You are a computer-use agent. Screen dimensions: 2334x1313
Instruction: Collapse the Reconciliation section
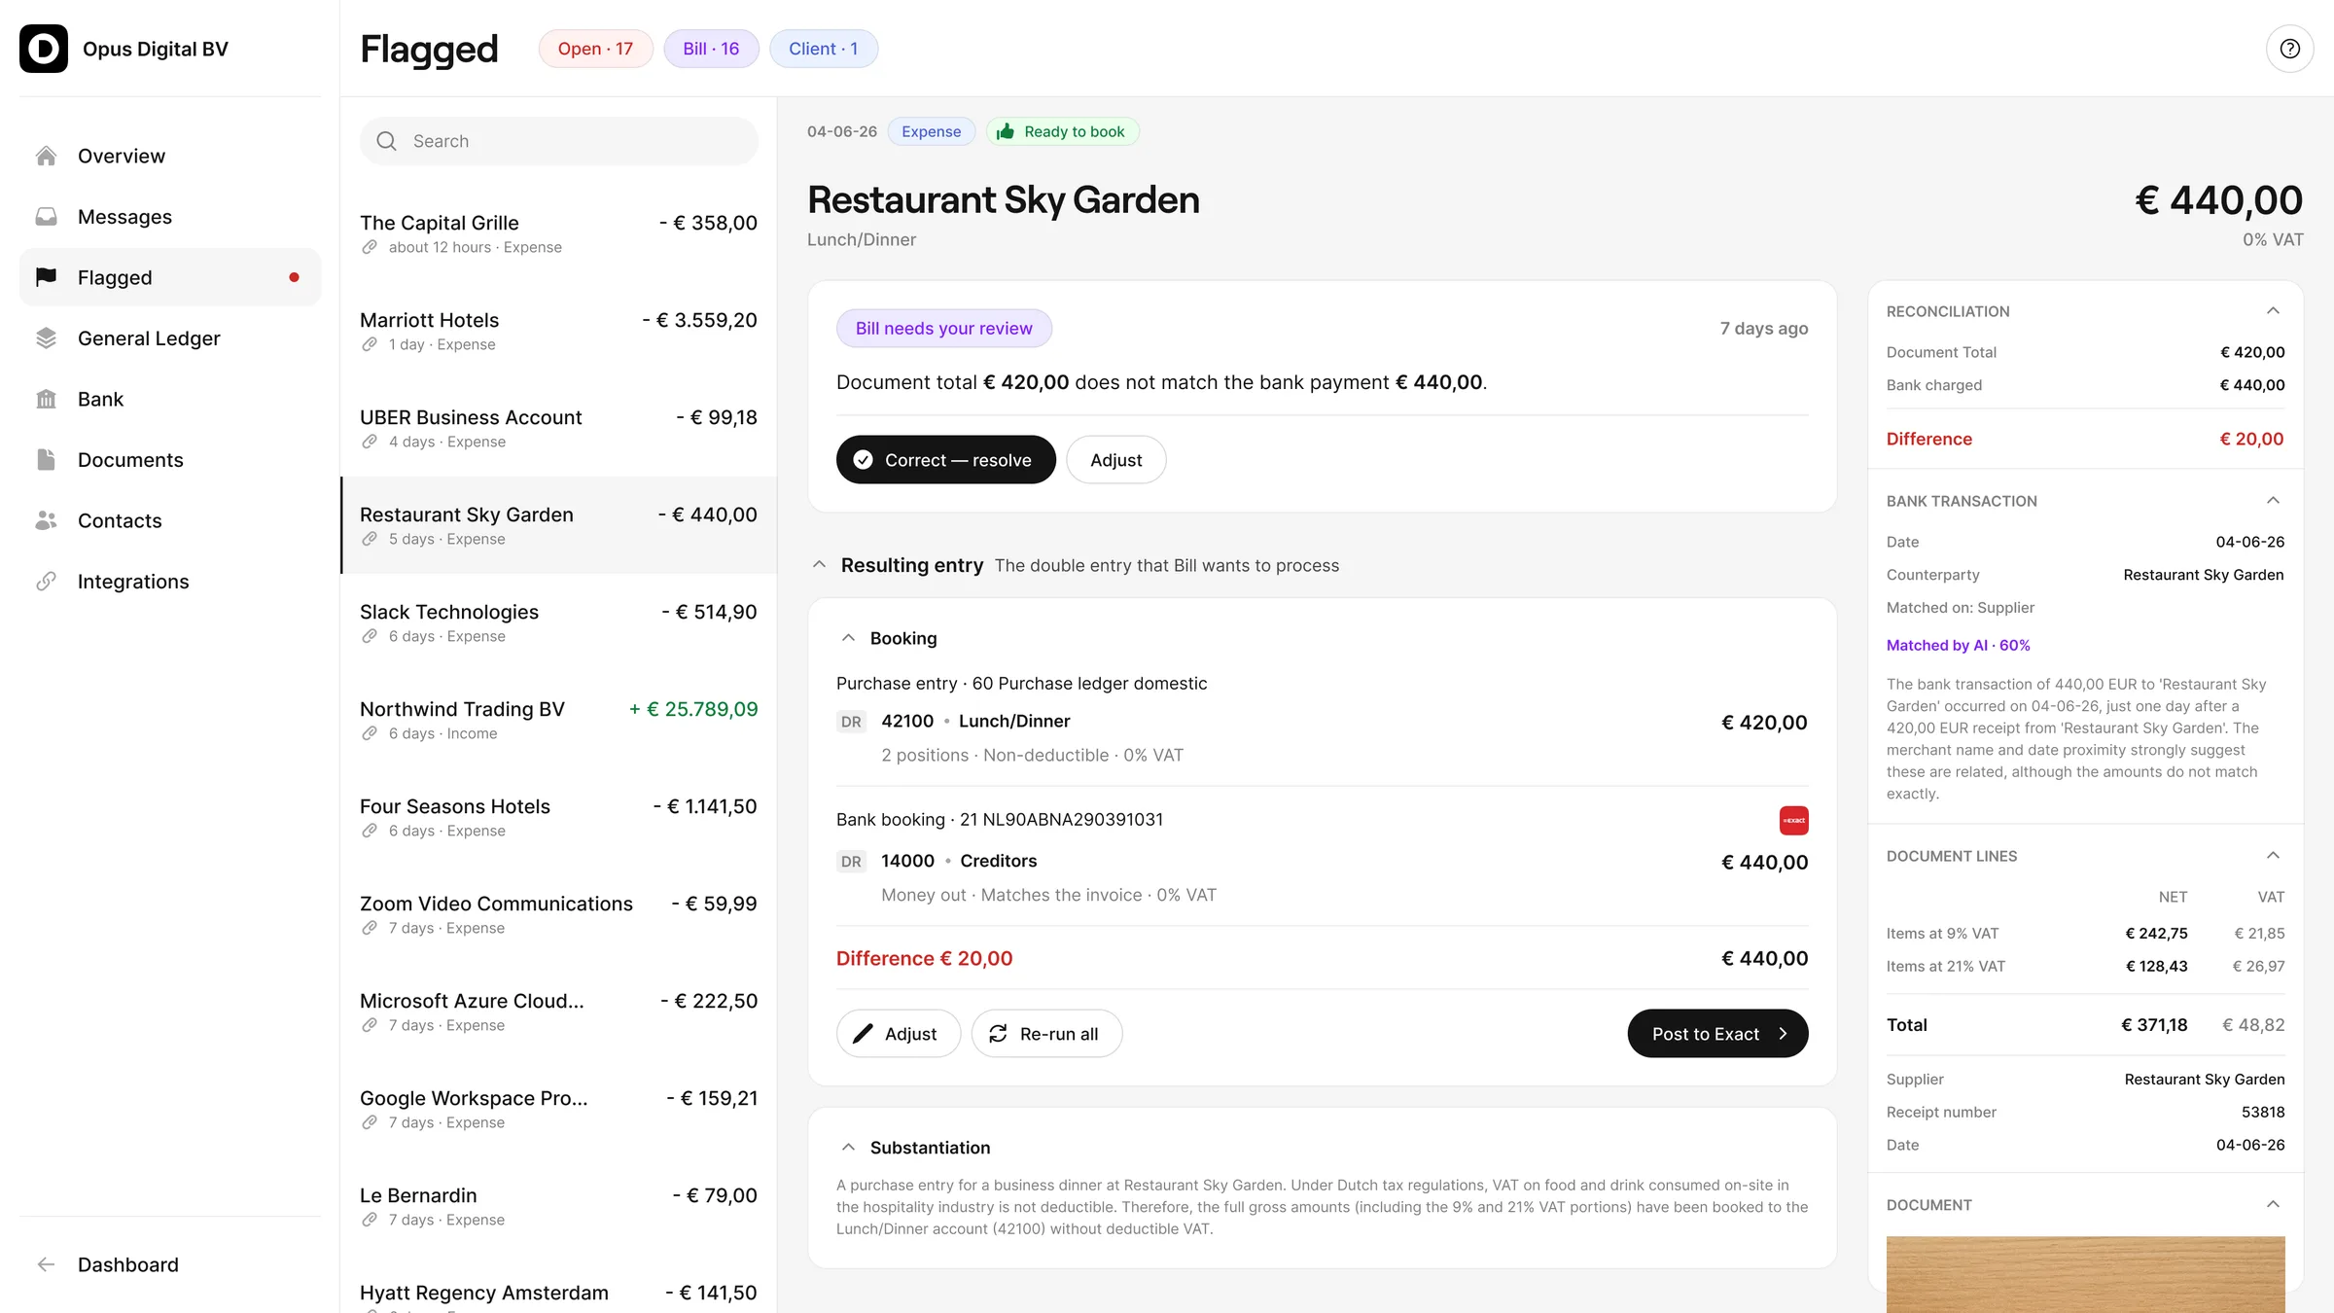pyautogui.click(x=2273, y=311)
